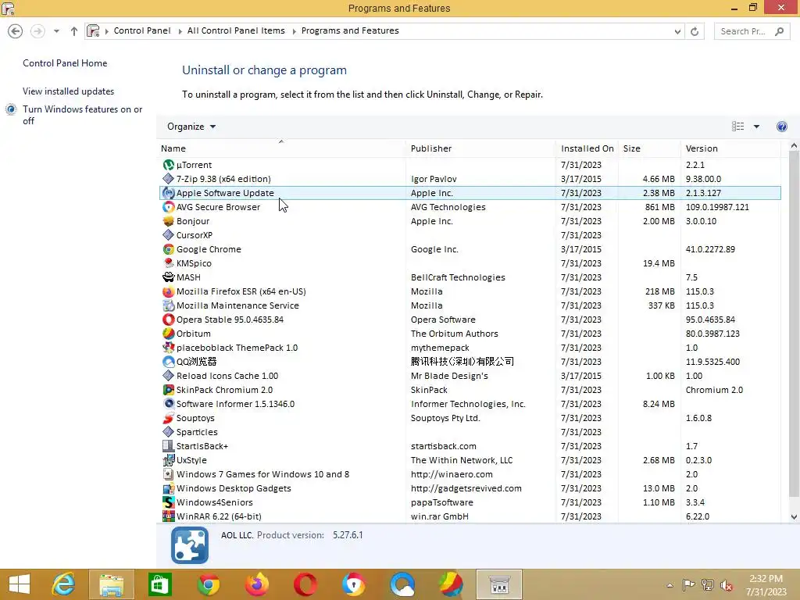The width and height of the screenshot is (800, 600).
Task: Sort by Installed On column
Action: point(587,148)
